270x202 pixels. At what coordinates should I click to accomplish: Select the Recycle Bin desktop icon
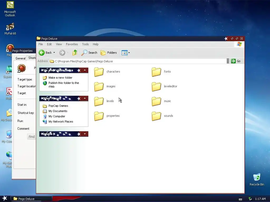click(x=257, y=179)
